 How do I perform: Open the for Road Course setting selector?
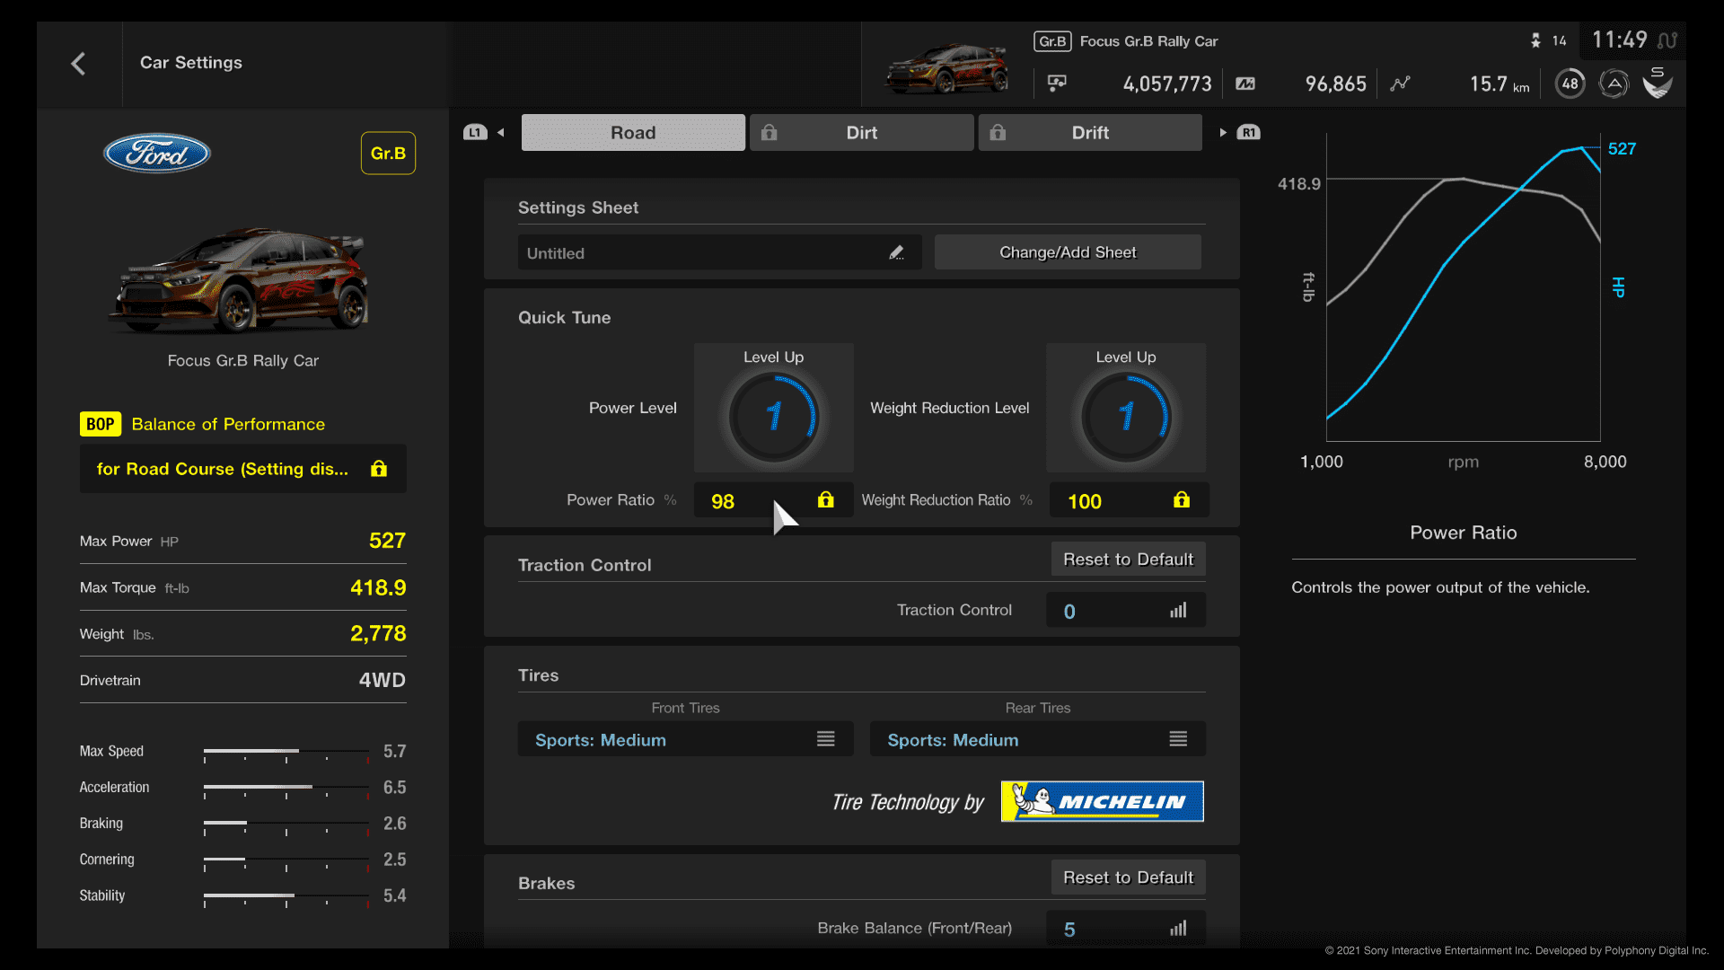click(x=242, y=469)
